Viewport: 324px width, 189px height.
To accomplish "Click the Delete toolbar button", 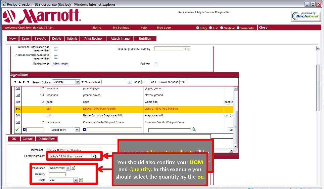I will click(57, 39).
